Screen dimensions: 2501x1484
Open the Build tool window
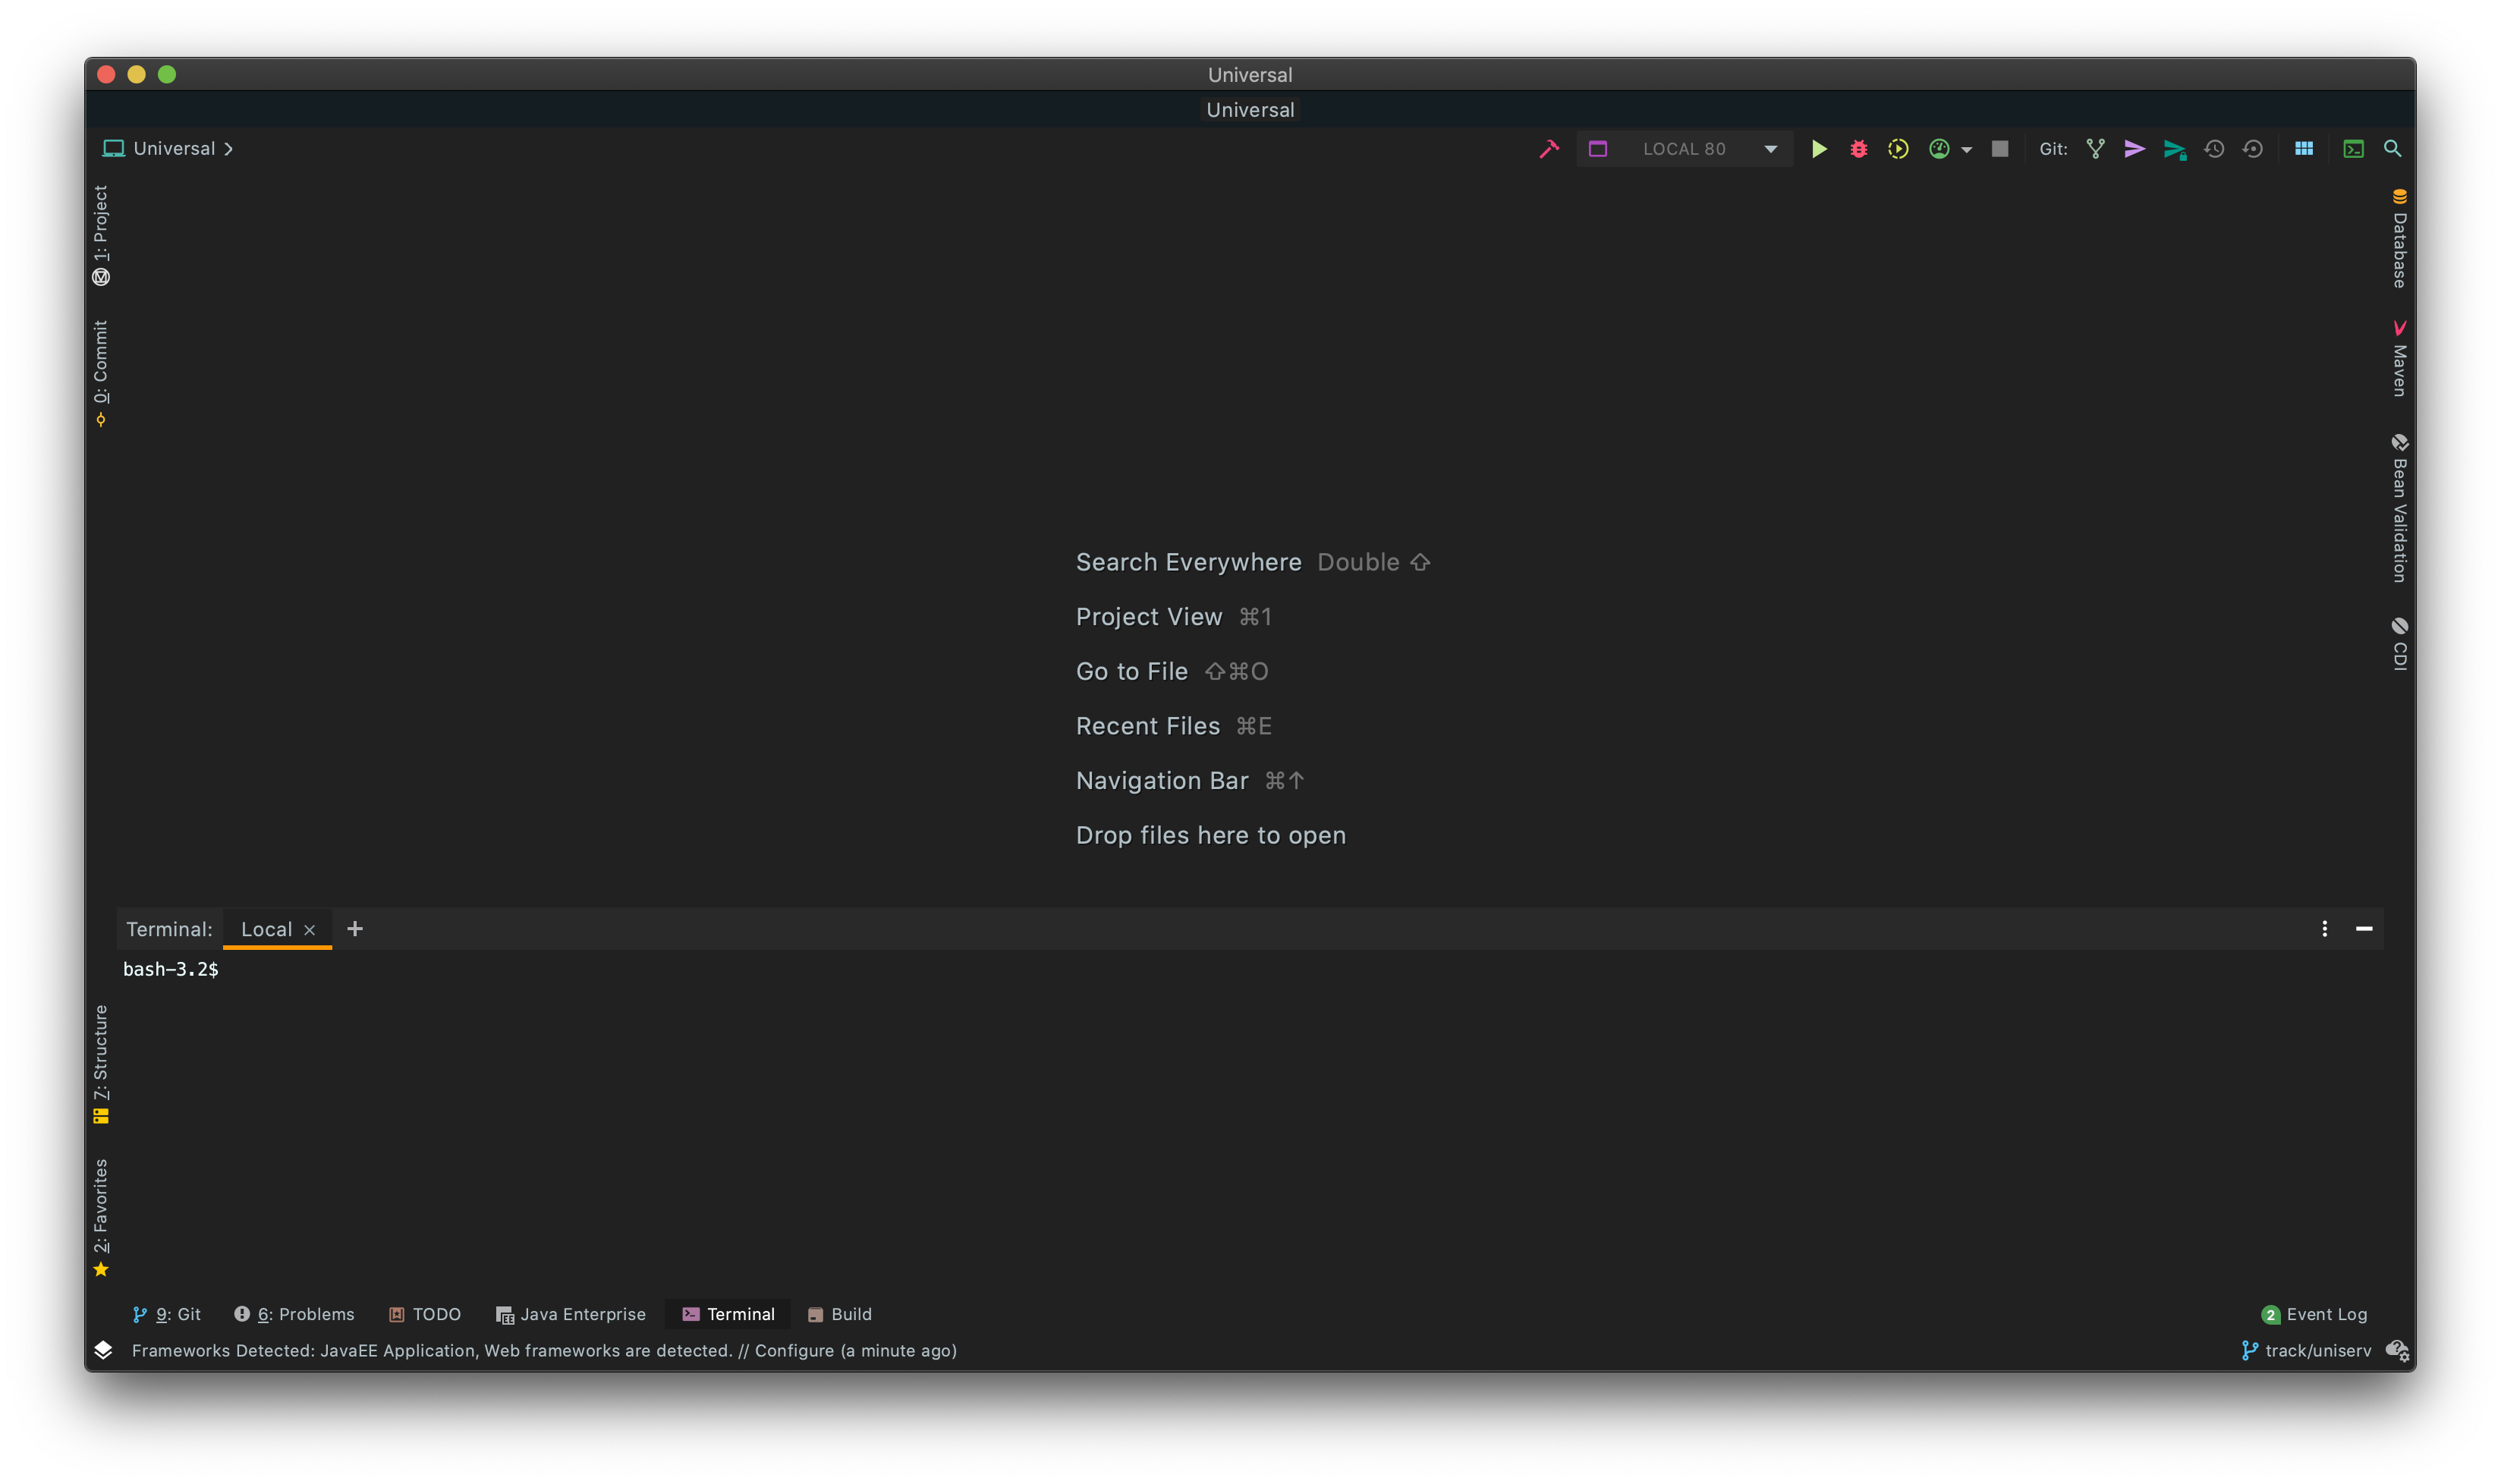840,1314
